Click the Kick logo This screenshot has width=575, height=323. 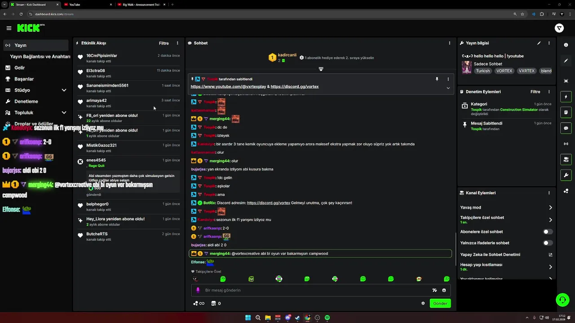[31, 28]
